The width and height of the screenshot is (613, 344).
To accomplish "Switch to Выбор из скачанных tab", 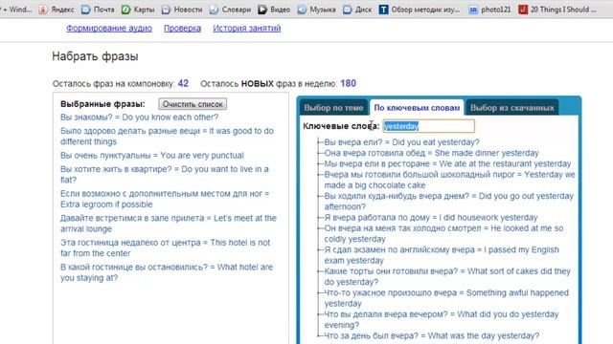I will coord(512,108).
